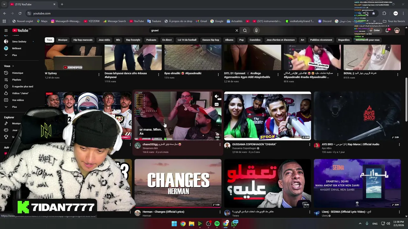Click the YouTube logo home link
This screenshot has height=229, width=408.
point(20,31)
